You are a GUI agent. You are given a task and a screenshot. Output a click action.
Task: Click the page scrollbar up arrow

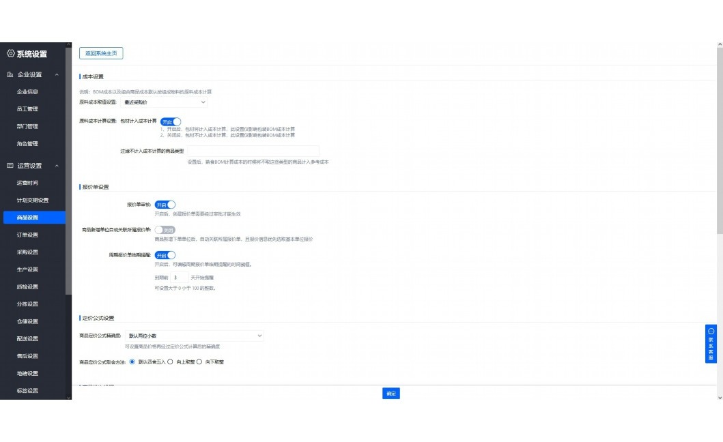[720, 45]
